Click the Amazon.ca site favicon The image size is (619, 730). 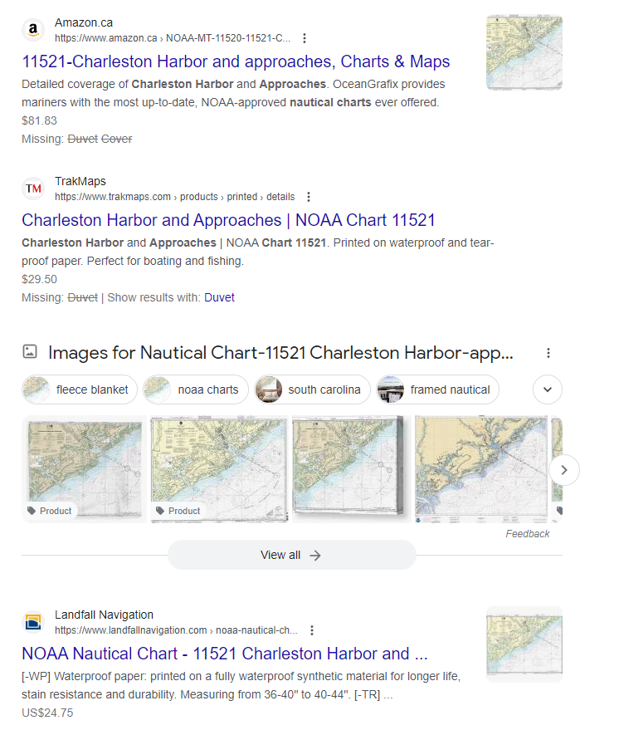[x=33, y=30]
